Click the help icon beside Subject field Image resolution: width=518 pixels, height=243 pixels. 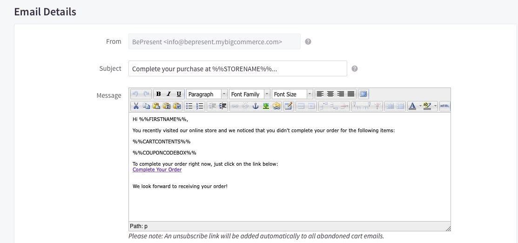coord(355,68)
